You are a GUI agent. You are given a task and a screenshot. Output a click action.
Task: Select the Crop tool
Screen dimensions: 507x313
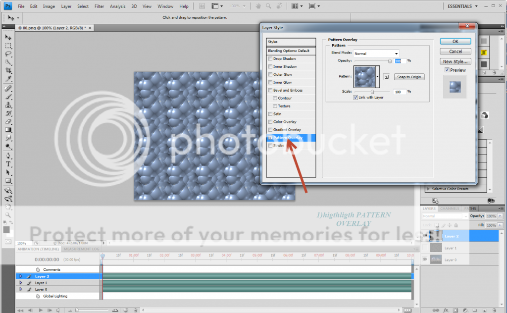[8, 71]
